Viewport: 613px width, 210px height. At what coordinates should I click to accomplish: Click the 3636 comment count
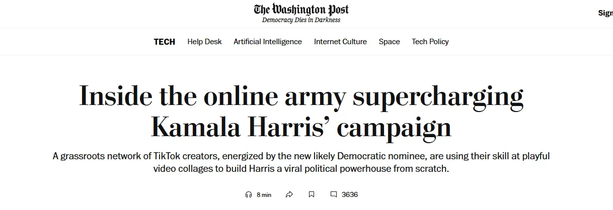click(350, 194)
